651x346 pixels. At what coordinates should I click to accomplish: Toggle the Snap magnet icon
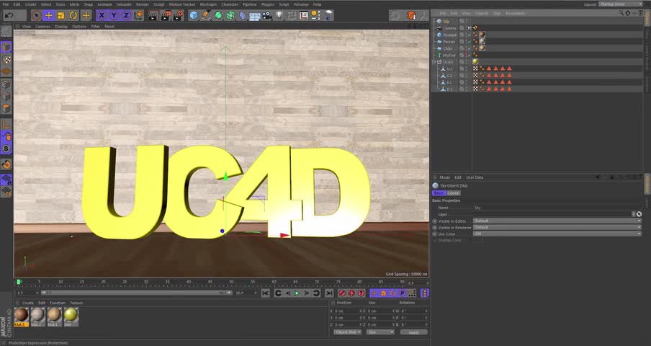pyautogui.click(x=6, y=164)
